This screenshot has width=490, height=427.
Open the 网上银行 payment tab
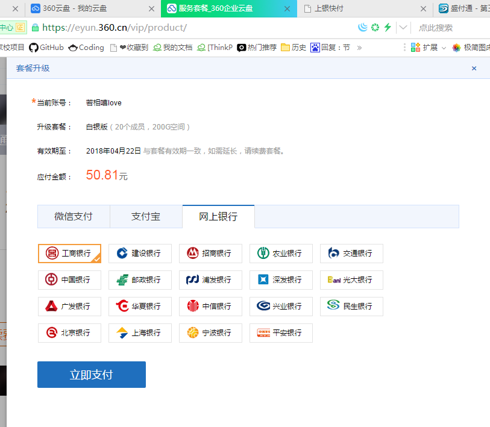[x=218, y=216]
